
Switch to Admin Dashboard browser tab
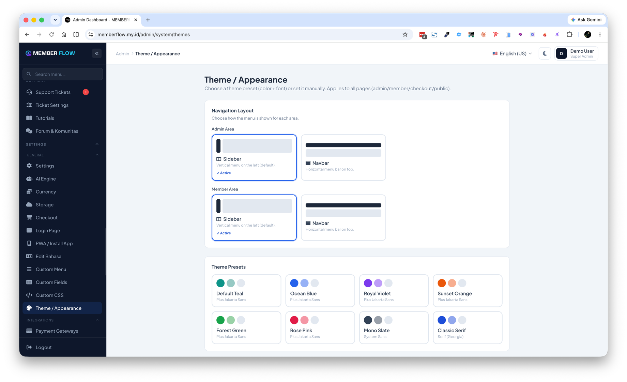click(x=101, y=20)
